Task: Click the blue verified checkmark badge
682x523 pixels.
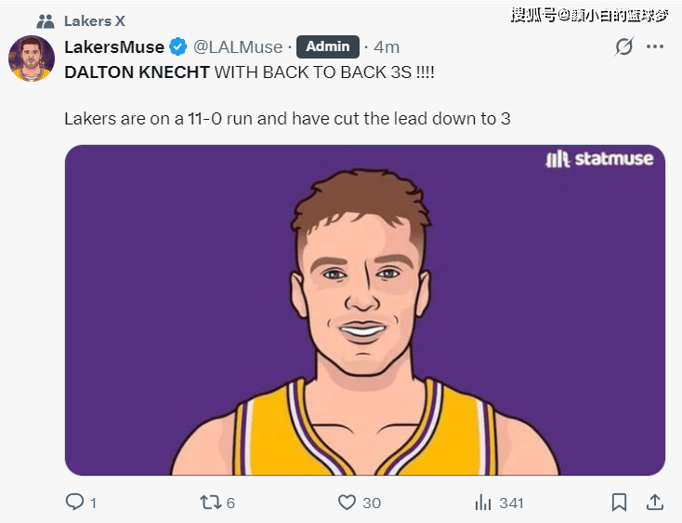Action: click(178, 46)
